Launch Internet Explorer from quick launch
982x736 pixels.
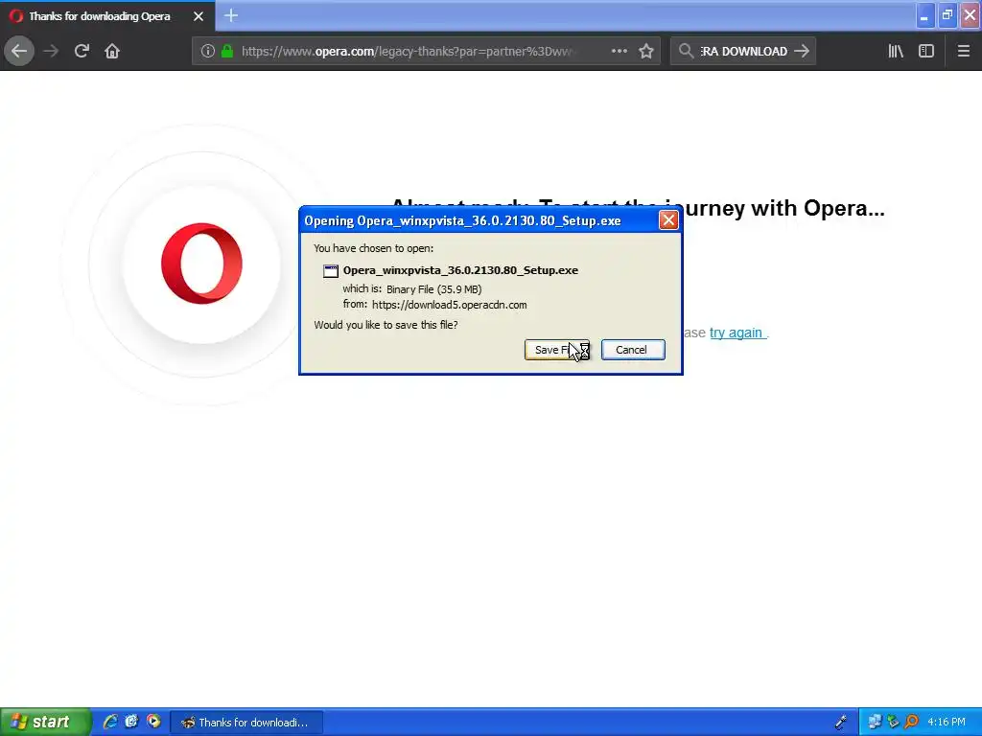click(110, 723)
